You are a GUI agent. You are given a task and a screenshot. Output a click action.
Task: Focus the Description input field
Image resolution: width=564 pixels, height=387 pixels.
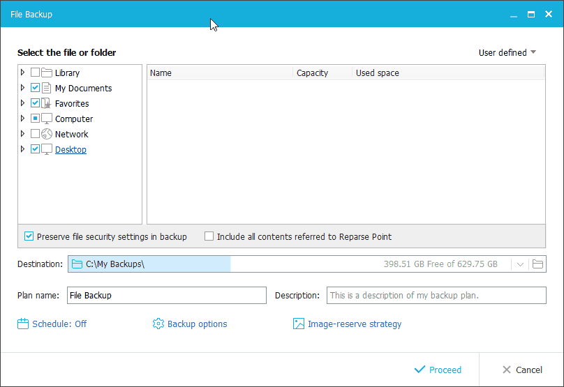[436, 295]
